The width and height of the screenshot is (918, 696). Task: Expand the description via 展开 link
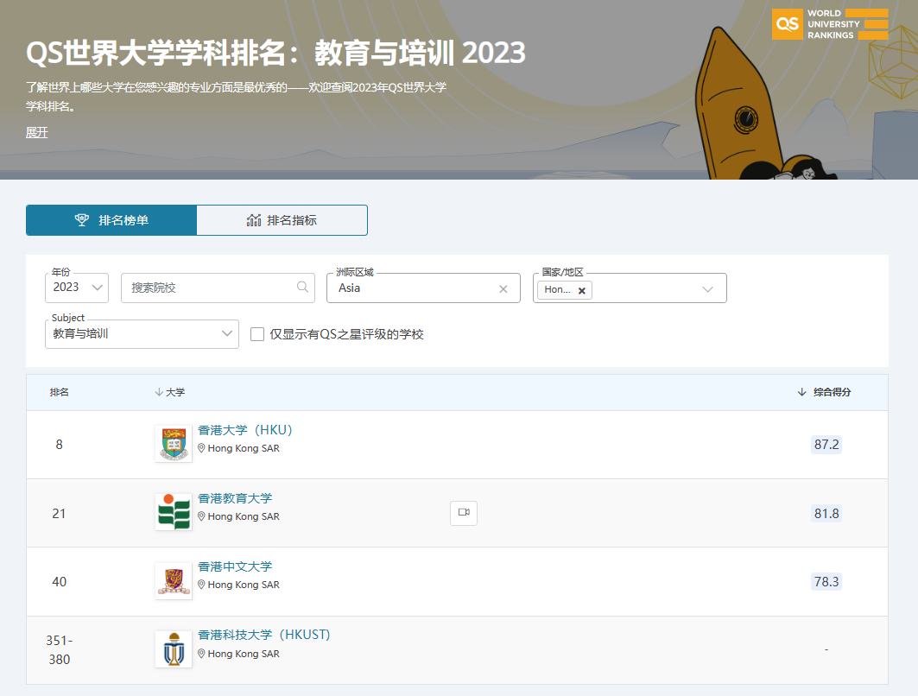tap(37, 133)
